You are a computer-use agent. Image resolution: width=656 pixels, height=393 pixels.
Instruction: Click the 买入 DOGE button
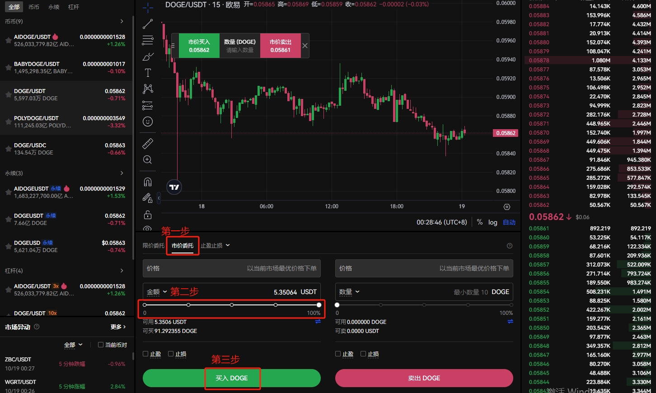pyautogui.click(x=232, y=378)
